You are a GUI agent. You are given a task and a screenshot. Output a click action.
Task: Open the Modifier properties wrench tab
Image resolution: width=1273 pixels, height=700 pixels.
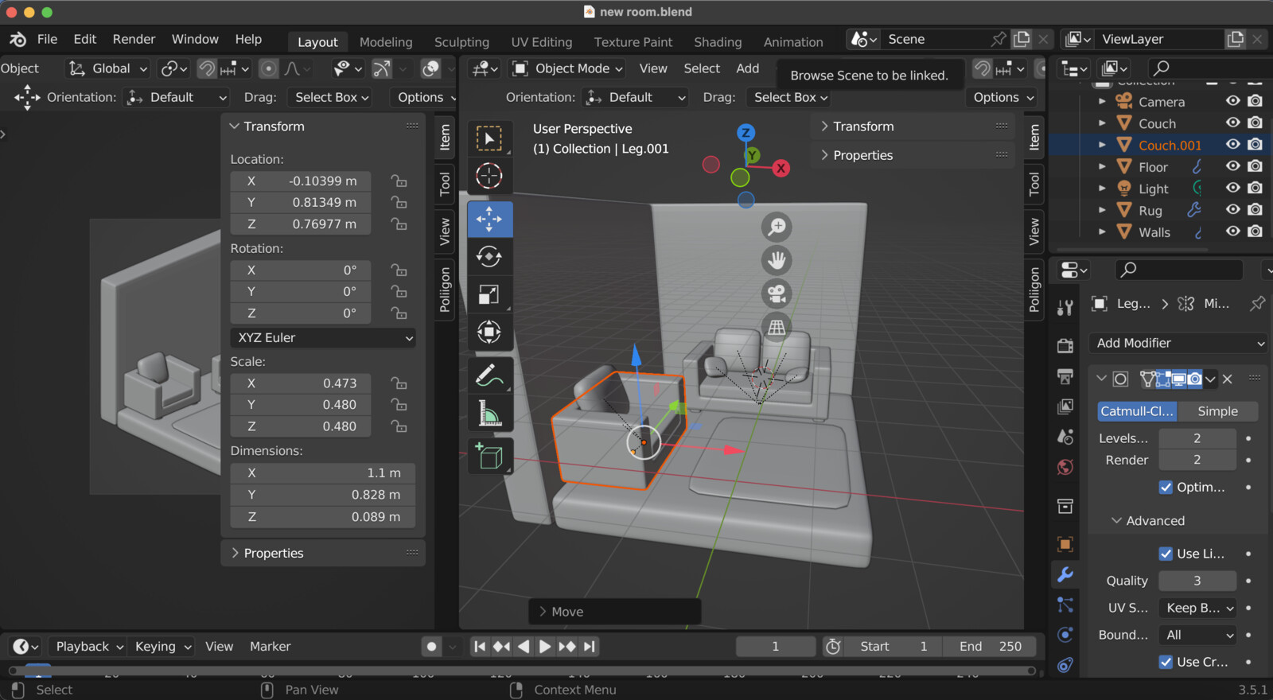point(1065,574)
